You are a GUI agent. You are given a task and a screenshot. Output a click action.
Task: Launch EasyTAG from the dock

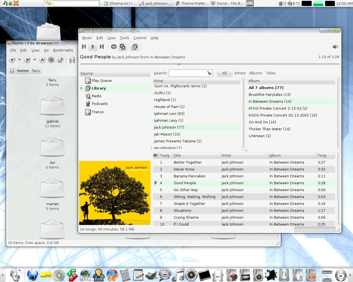[46, 275]
